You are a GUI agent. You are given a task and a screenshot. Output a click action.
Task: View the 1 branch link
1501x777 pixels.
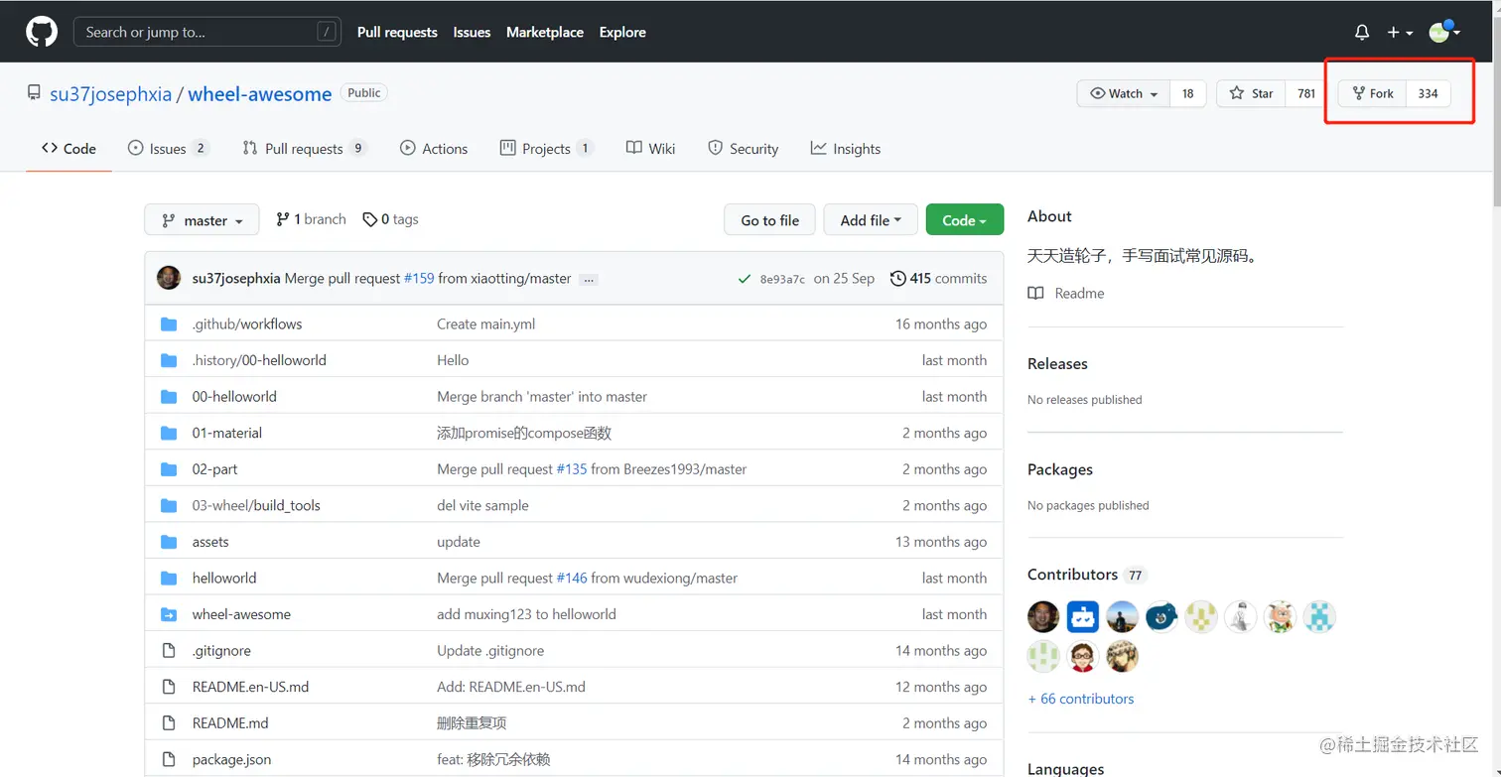pyautogui.click(x=311, y=219)
